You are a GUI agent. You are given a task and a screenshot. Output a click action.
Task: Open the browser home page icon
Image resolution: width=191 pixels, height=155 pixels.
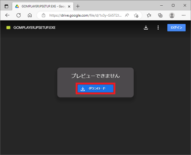(30, 15)
